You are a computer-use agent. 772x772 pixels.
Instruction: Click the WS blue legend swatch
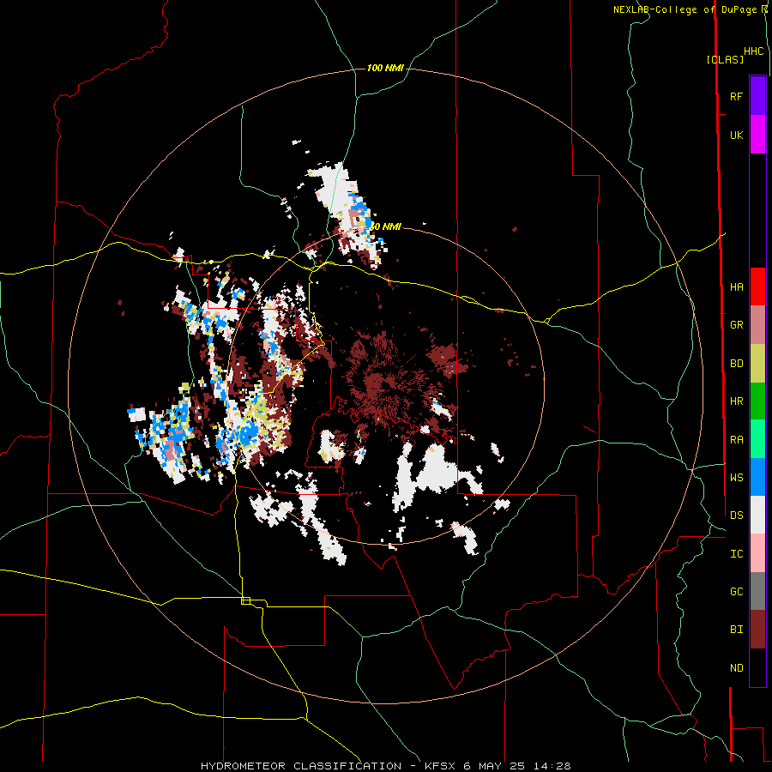[x=757, y=477]
